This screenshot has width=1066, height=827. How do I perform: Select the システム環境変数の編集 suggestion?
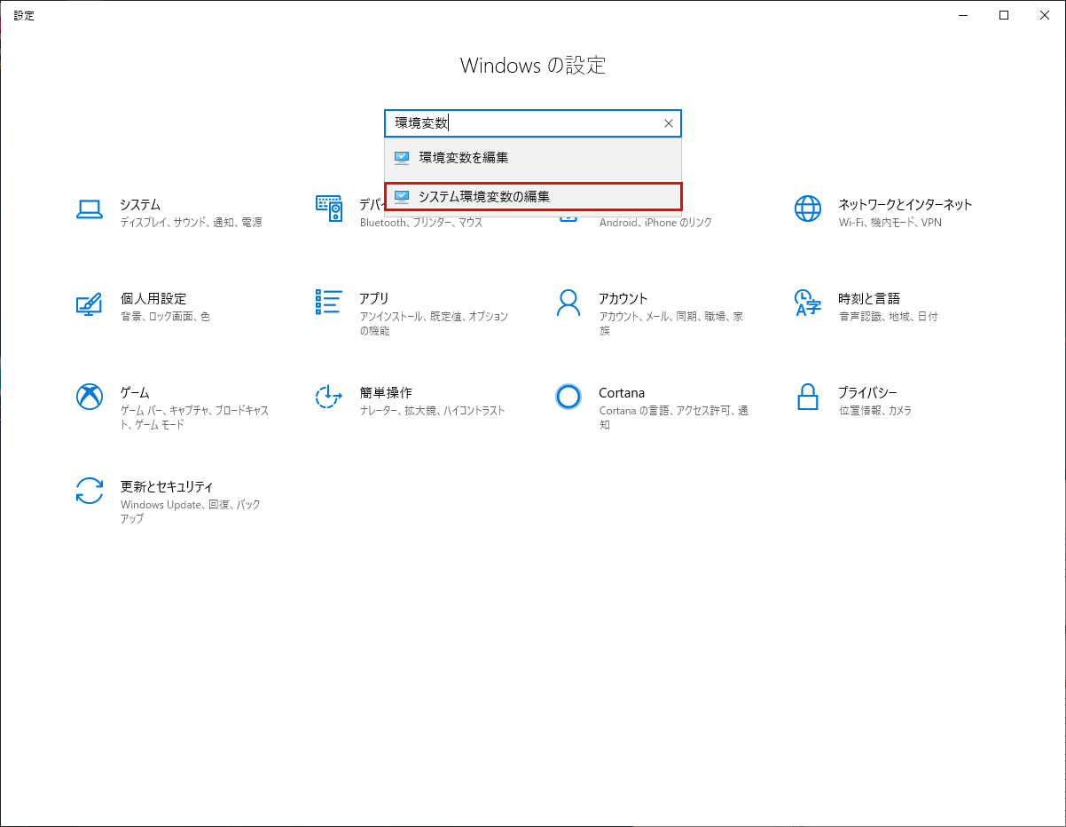point(533,197)
